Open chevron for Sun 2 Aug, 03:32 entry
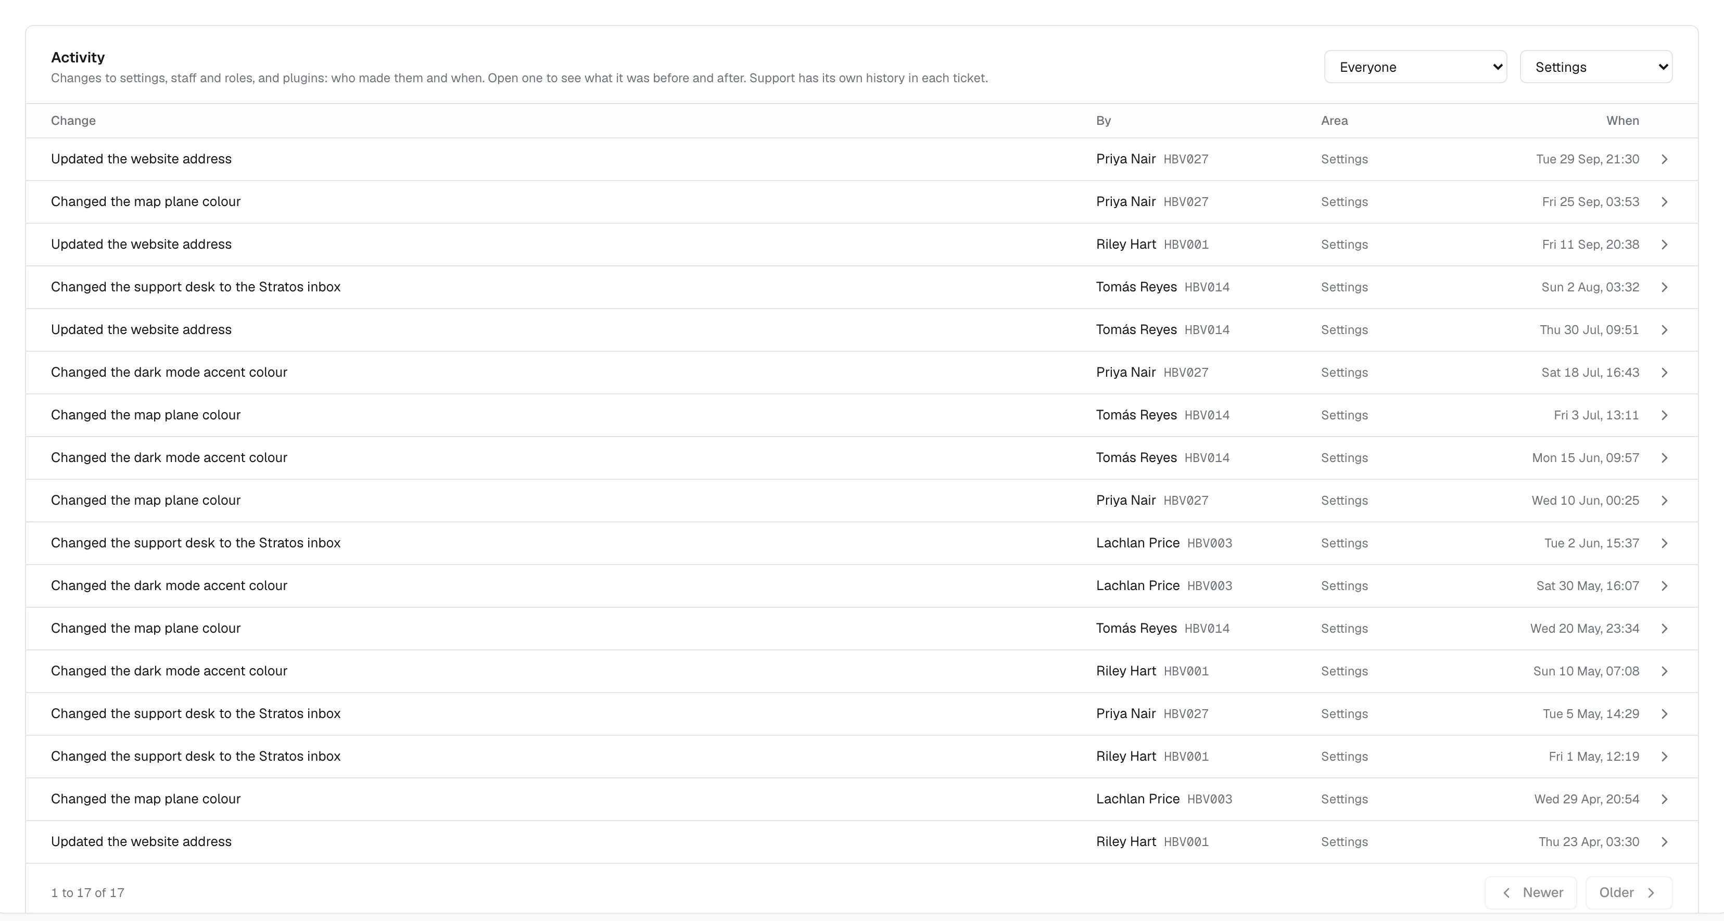 pos(1665,287)
